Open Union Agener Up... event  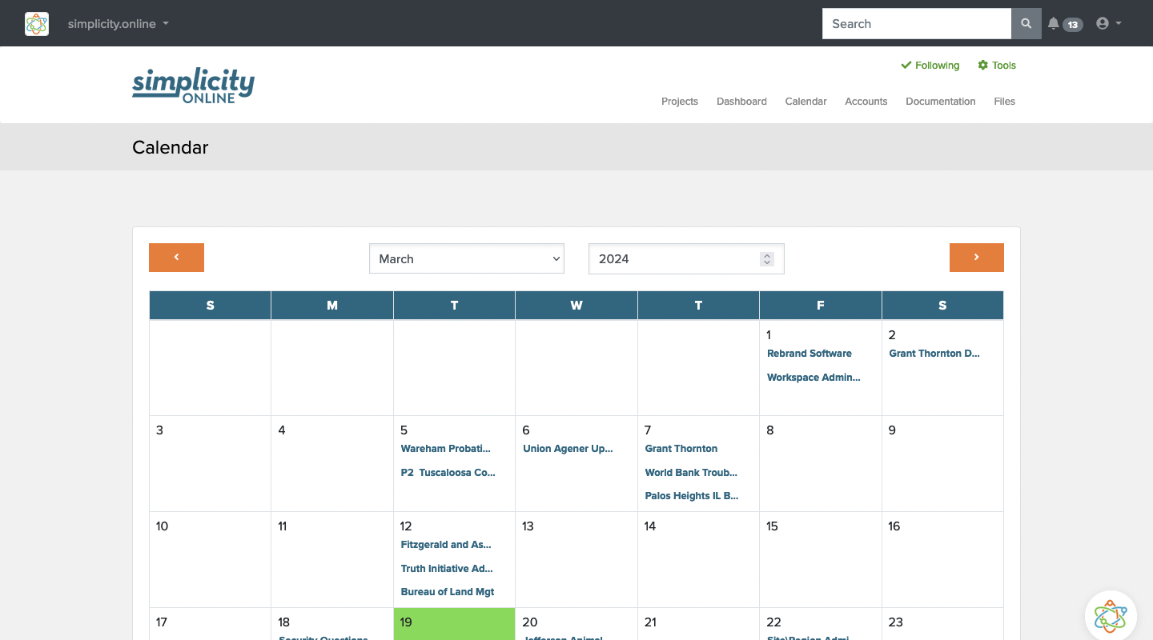568,449
